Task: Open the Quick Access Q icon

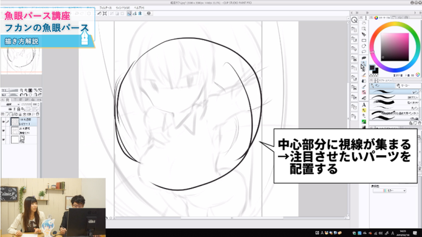Action: 354,20
